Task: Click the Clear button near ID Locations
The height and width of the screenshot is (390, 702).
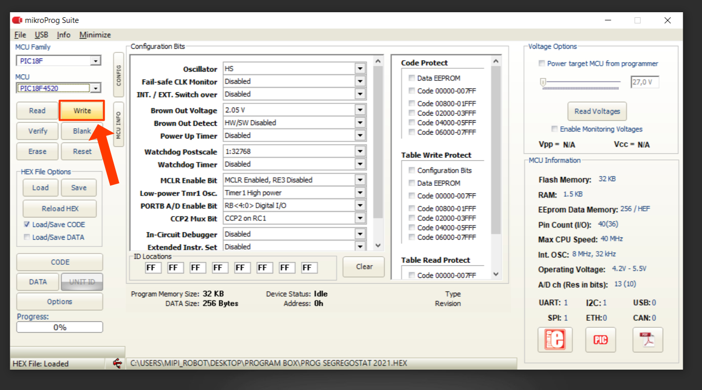Action: pos(364,266)
